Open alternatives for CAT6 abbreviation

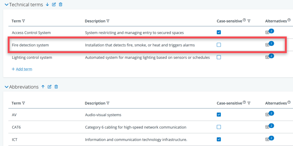coord(268,127)
